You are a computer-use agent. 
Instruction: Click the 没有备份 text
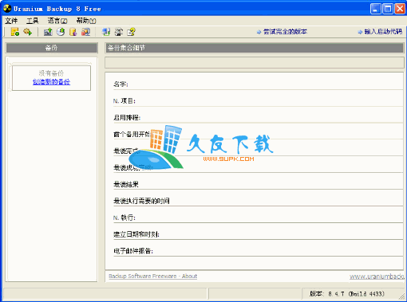pos(51,73)
